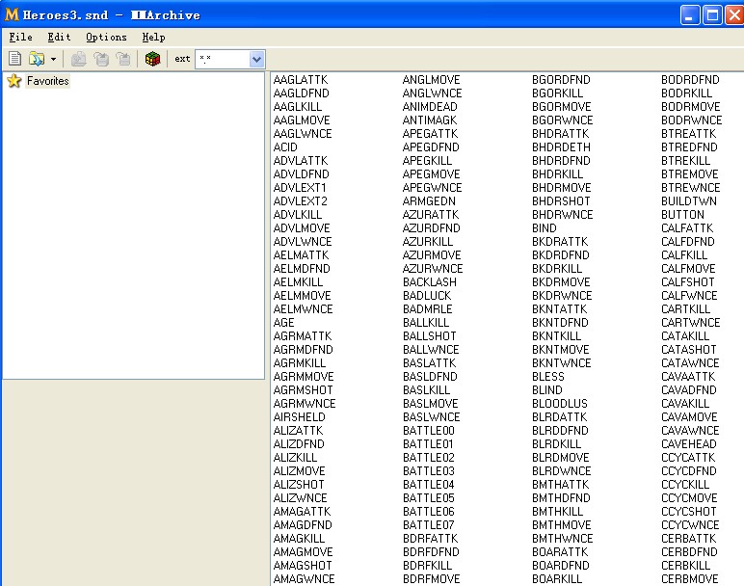Select the AGE file entry
The width and height of the screenshot is (744, 586).
pos(283,323)
